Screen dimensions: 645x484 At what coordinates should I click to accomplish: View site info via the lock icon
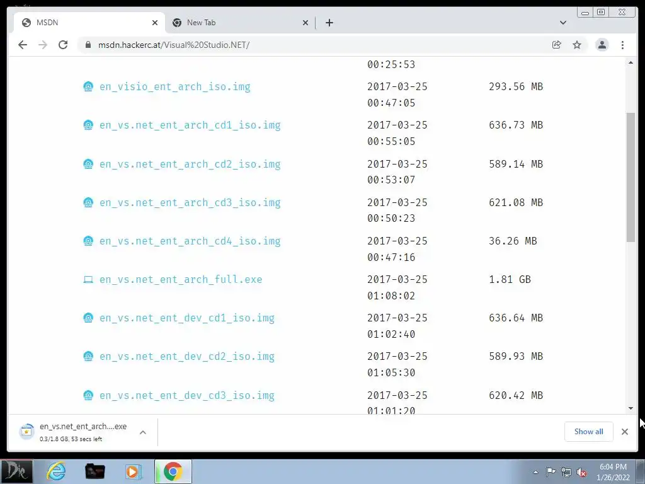tap(88, 45)
